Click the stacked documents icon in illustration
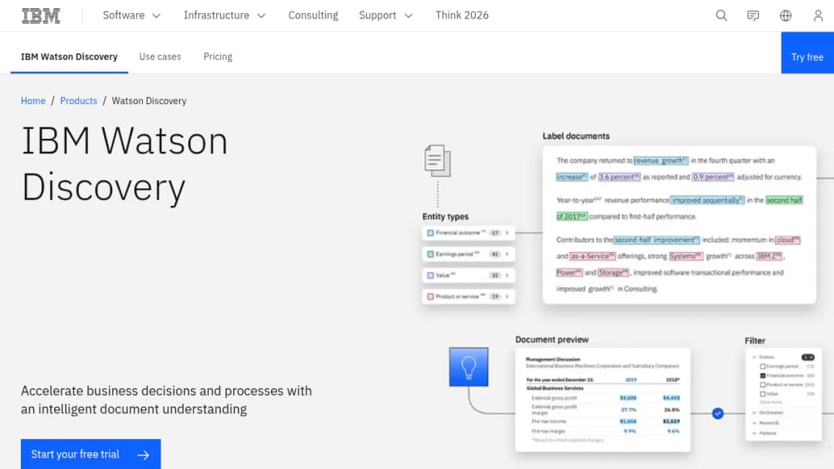 [438, 160]
